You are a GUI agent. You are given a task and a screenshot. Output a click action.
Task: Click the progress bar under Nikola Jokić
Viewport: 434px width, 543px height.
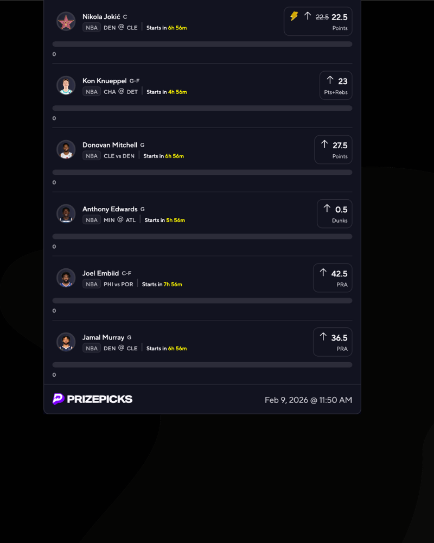click(x=202, y=44)
